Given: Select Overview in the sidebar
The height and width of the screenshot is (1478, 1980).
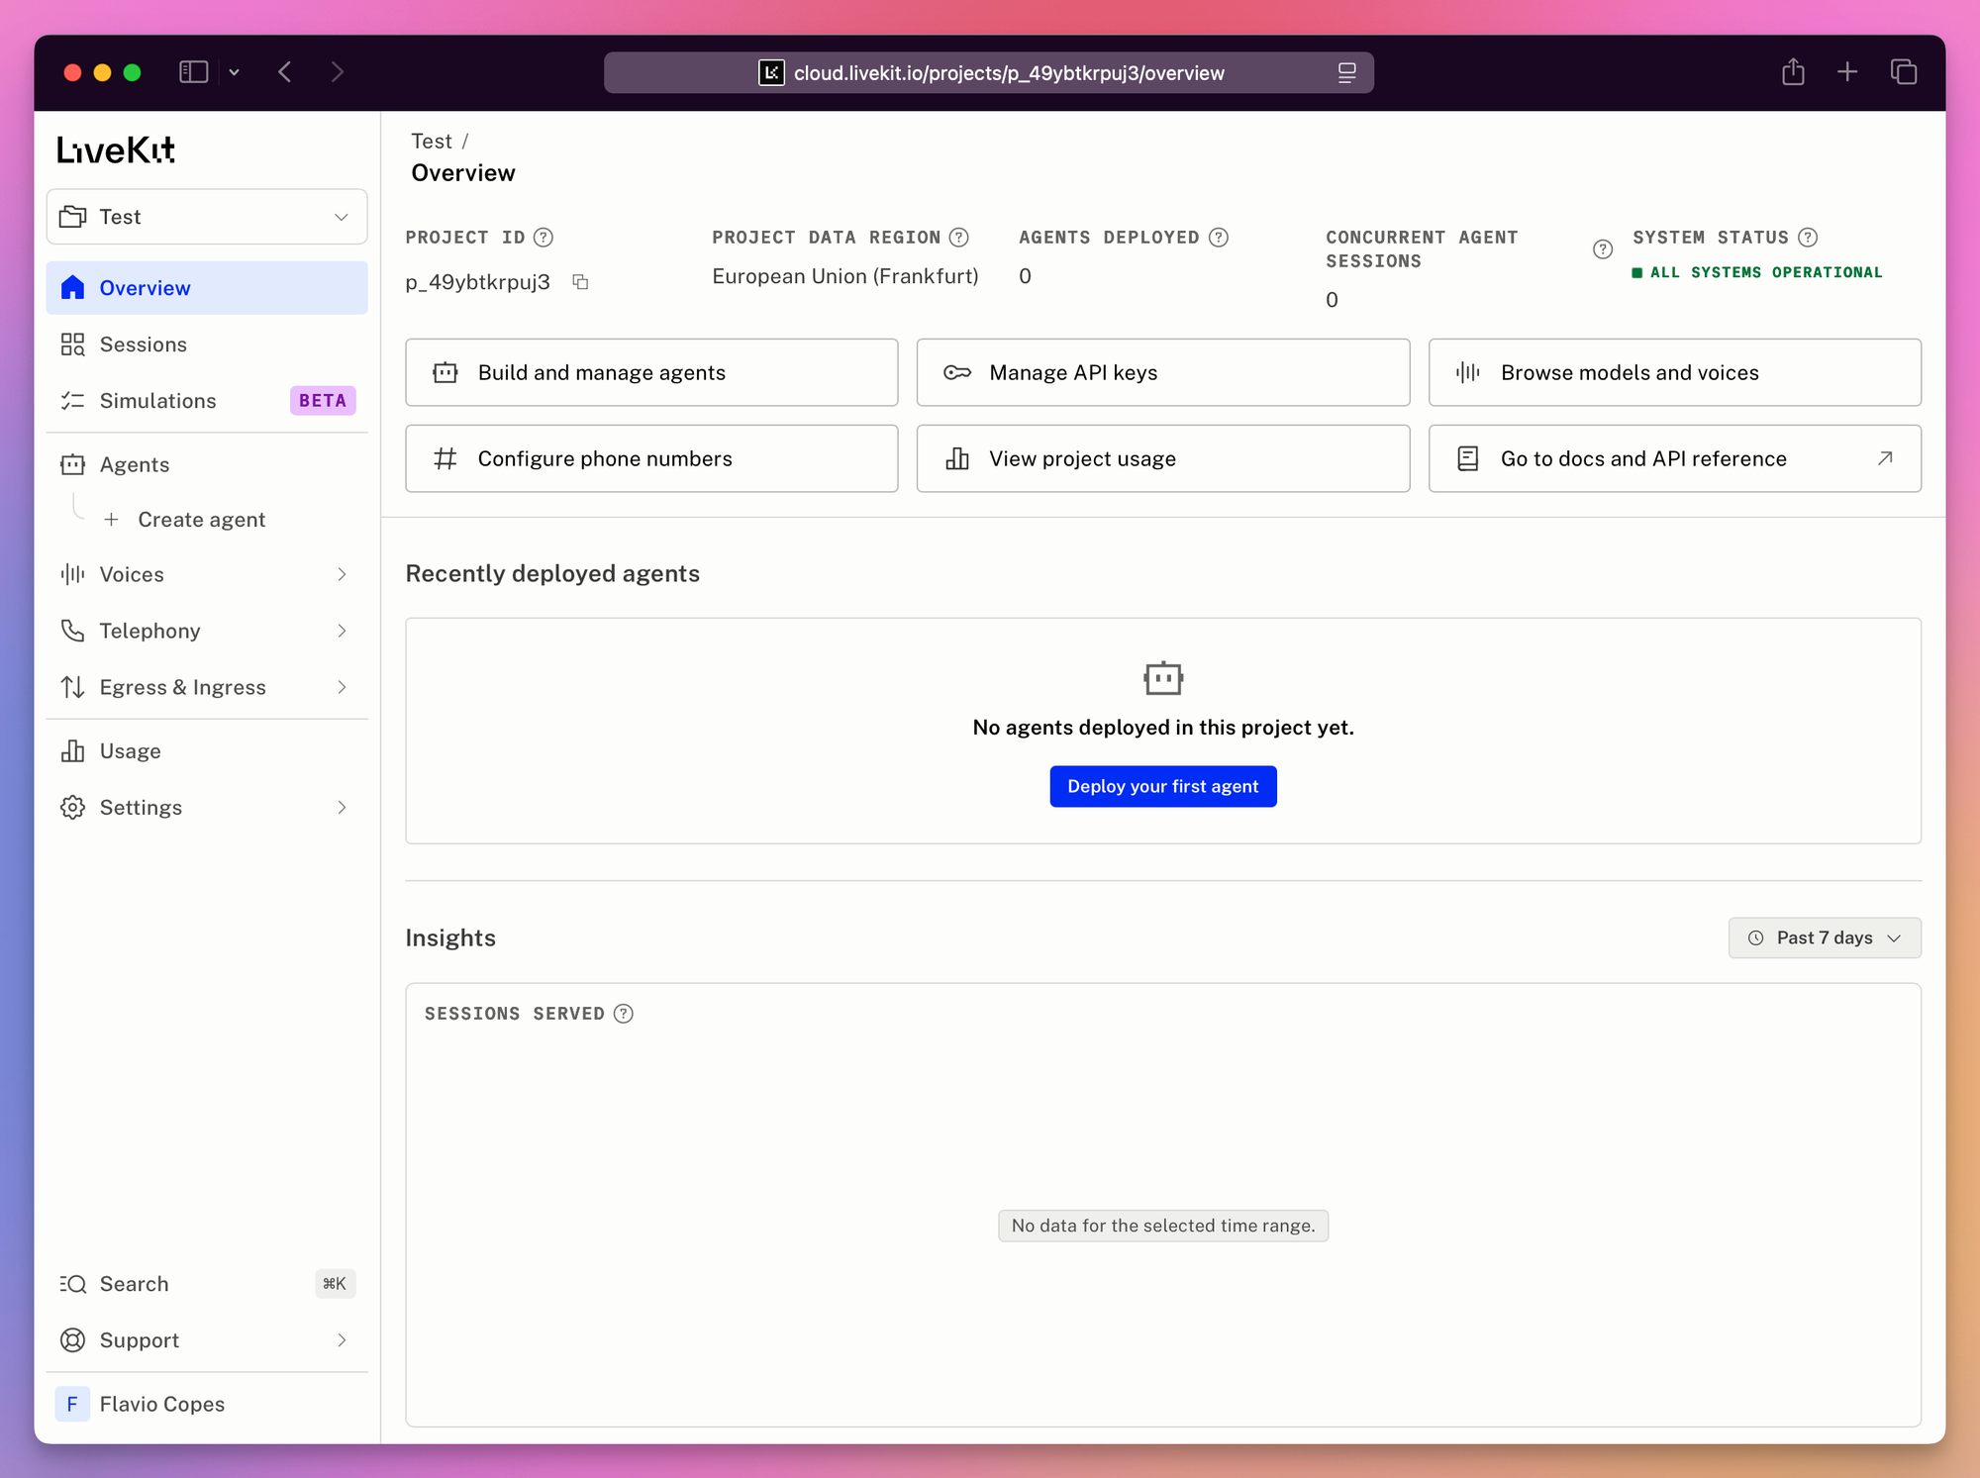Looking at the screenshot, I should point(207,288).
